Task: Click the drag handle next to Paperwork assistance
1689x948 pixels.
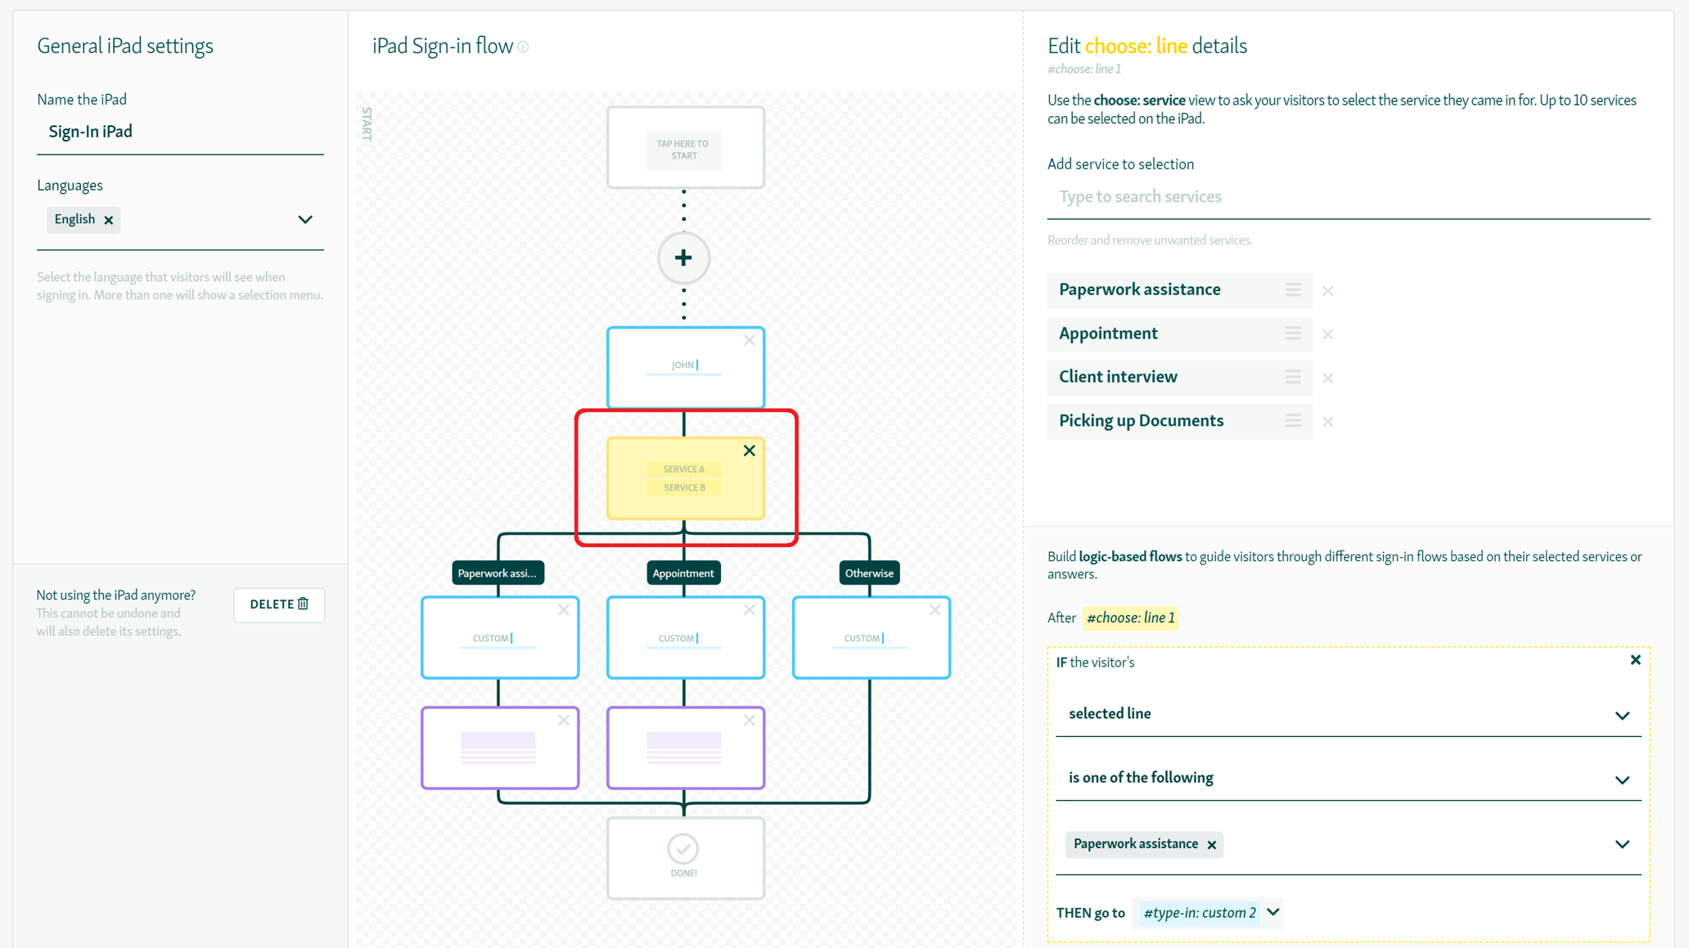Action: tap(1293, 290)
